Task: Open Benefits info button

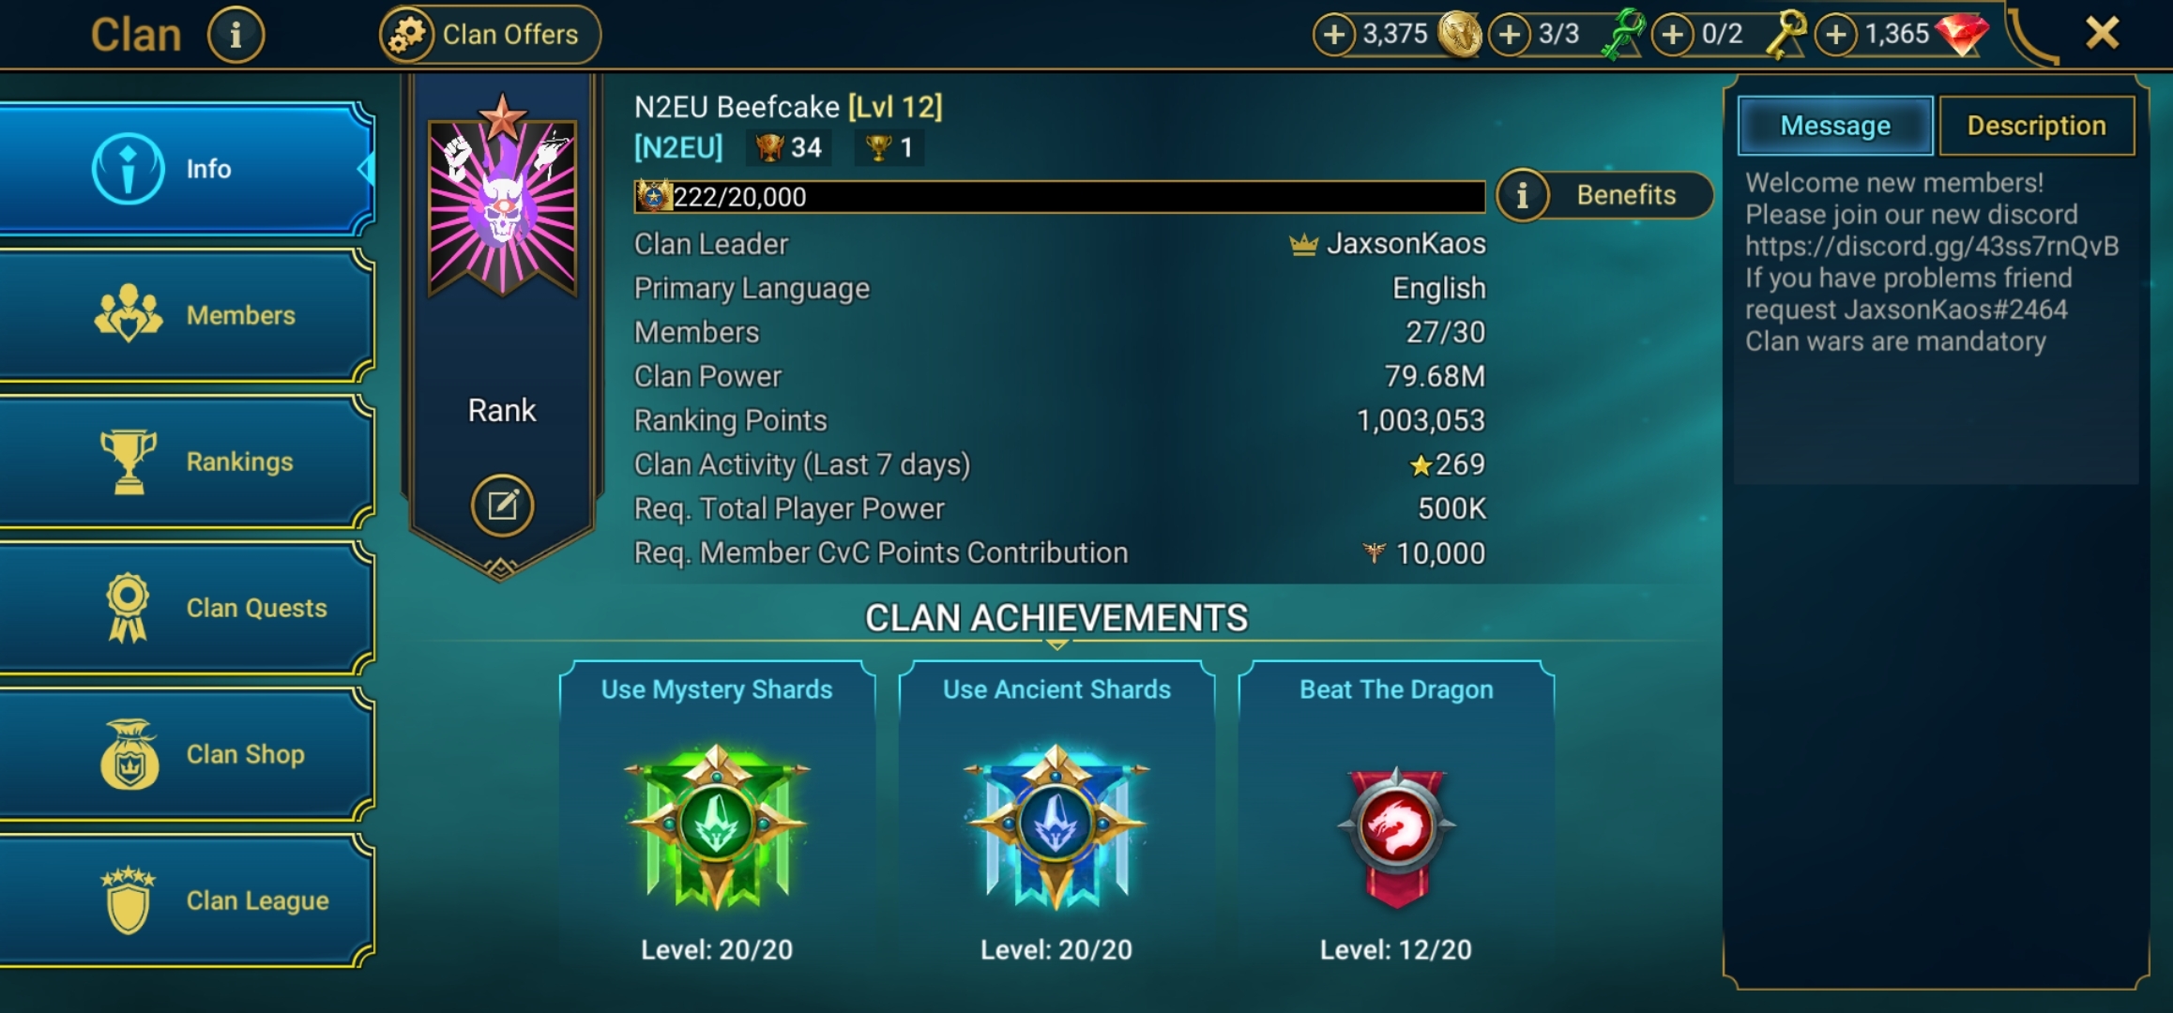Action: (1604, 195)
